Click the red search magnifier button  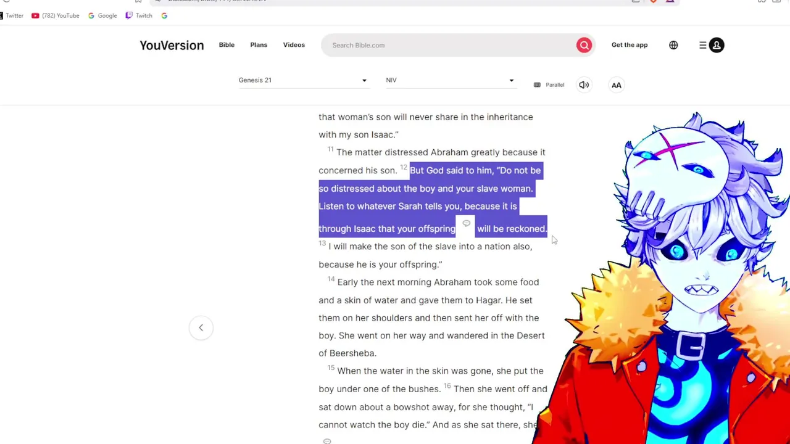click(584, 45)
